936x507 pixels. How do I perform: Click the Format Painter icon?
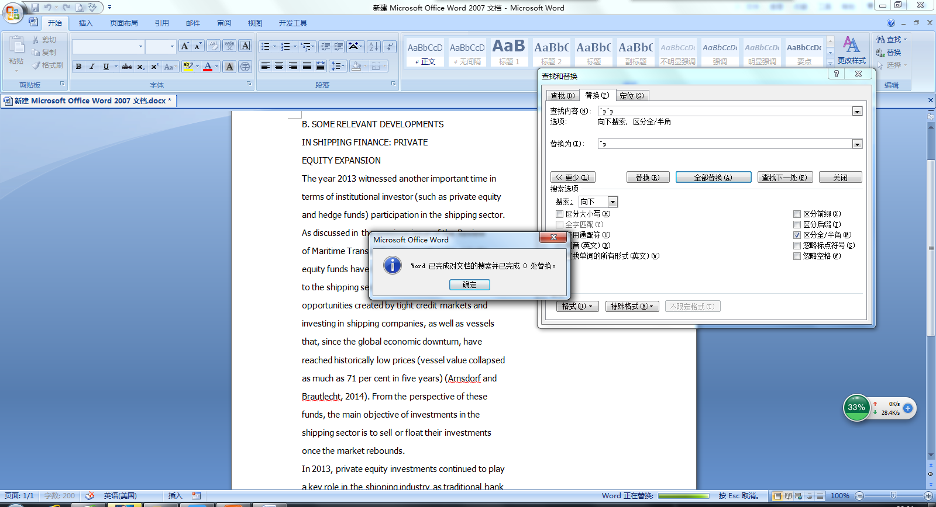click(x=48, y=65)
